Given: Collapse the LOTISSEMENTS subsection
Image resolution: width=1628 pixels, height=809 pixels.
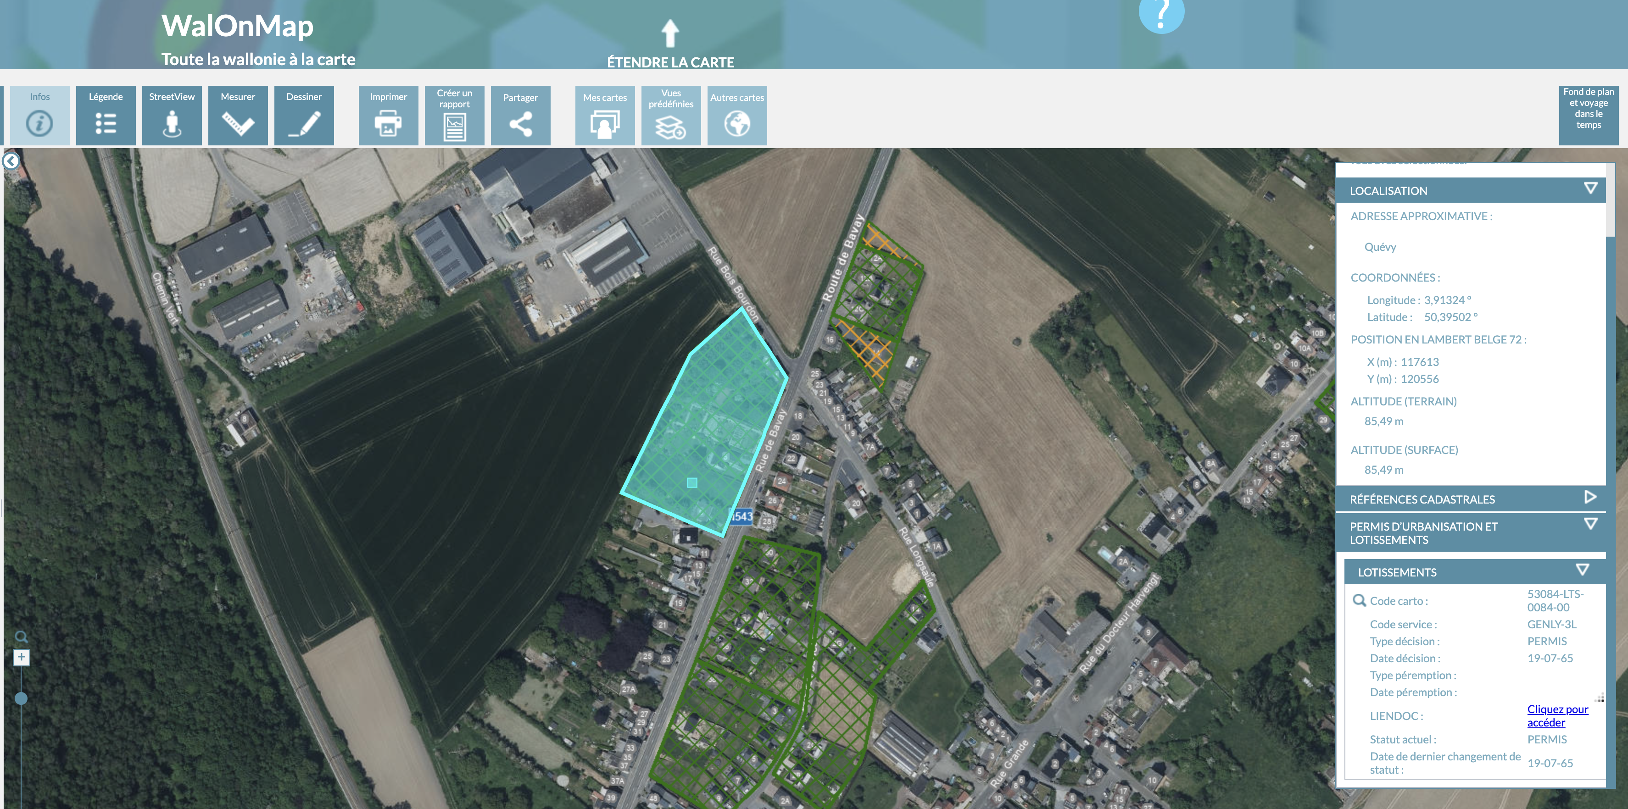Looking at the screenshot, I should pyautogui.click(x=1582, y=570).
